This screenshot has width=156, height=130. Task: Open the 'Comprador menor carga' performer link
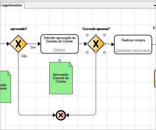pos(133,50)
